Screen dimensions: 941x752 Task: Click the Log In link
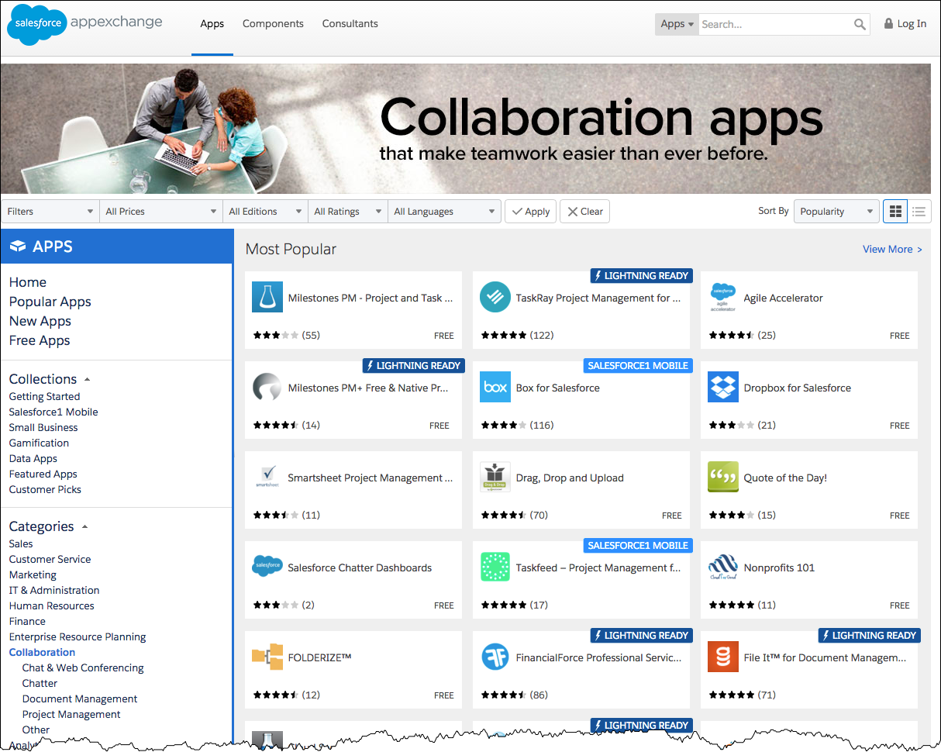[x=912, y=24]
